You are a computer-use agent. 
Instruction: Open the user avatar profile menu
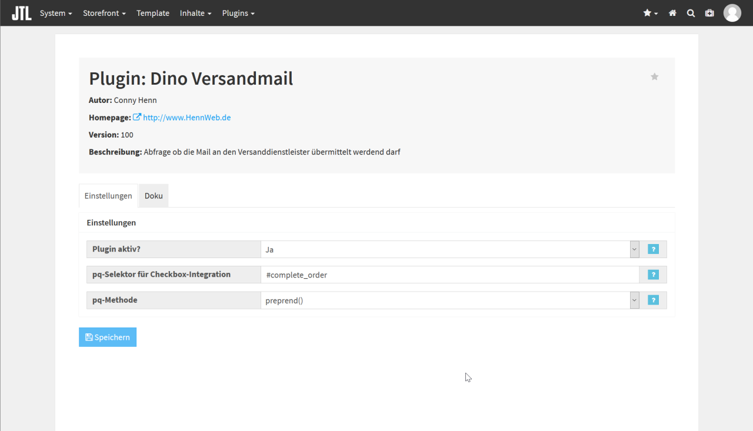click(732, 13)
